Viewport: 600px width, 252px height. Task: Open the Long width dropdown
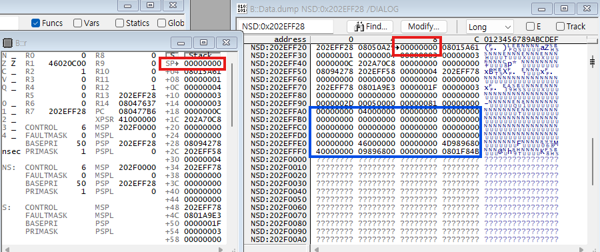[x=490, y=27]
